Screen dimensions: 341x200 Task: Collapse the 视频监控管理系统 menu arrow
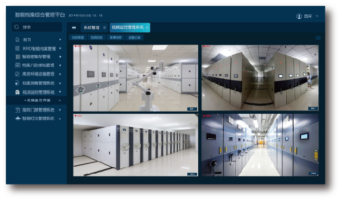pos(60,92)
